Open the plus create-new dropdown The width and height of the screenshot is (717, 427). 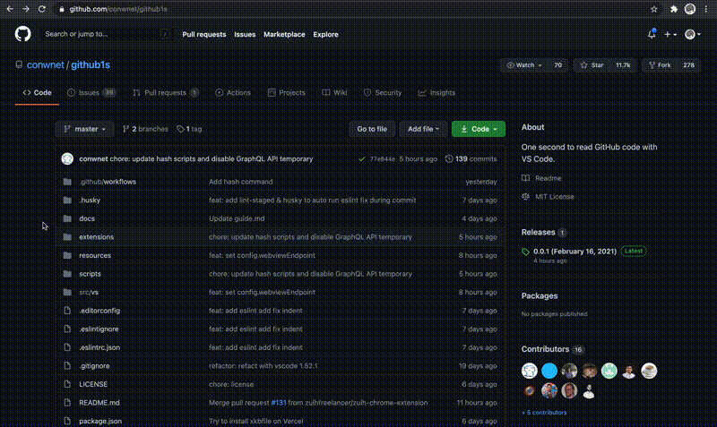pyautogui.click(x=670, y=34)
